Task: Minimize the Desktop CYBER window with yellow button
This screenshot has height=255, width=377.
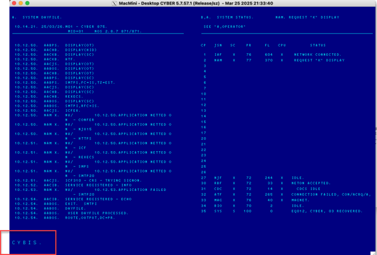Action: coord(21,3)
